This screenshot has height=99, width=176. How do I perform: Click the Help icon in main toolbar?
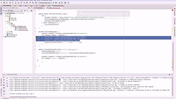68,3
